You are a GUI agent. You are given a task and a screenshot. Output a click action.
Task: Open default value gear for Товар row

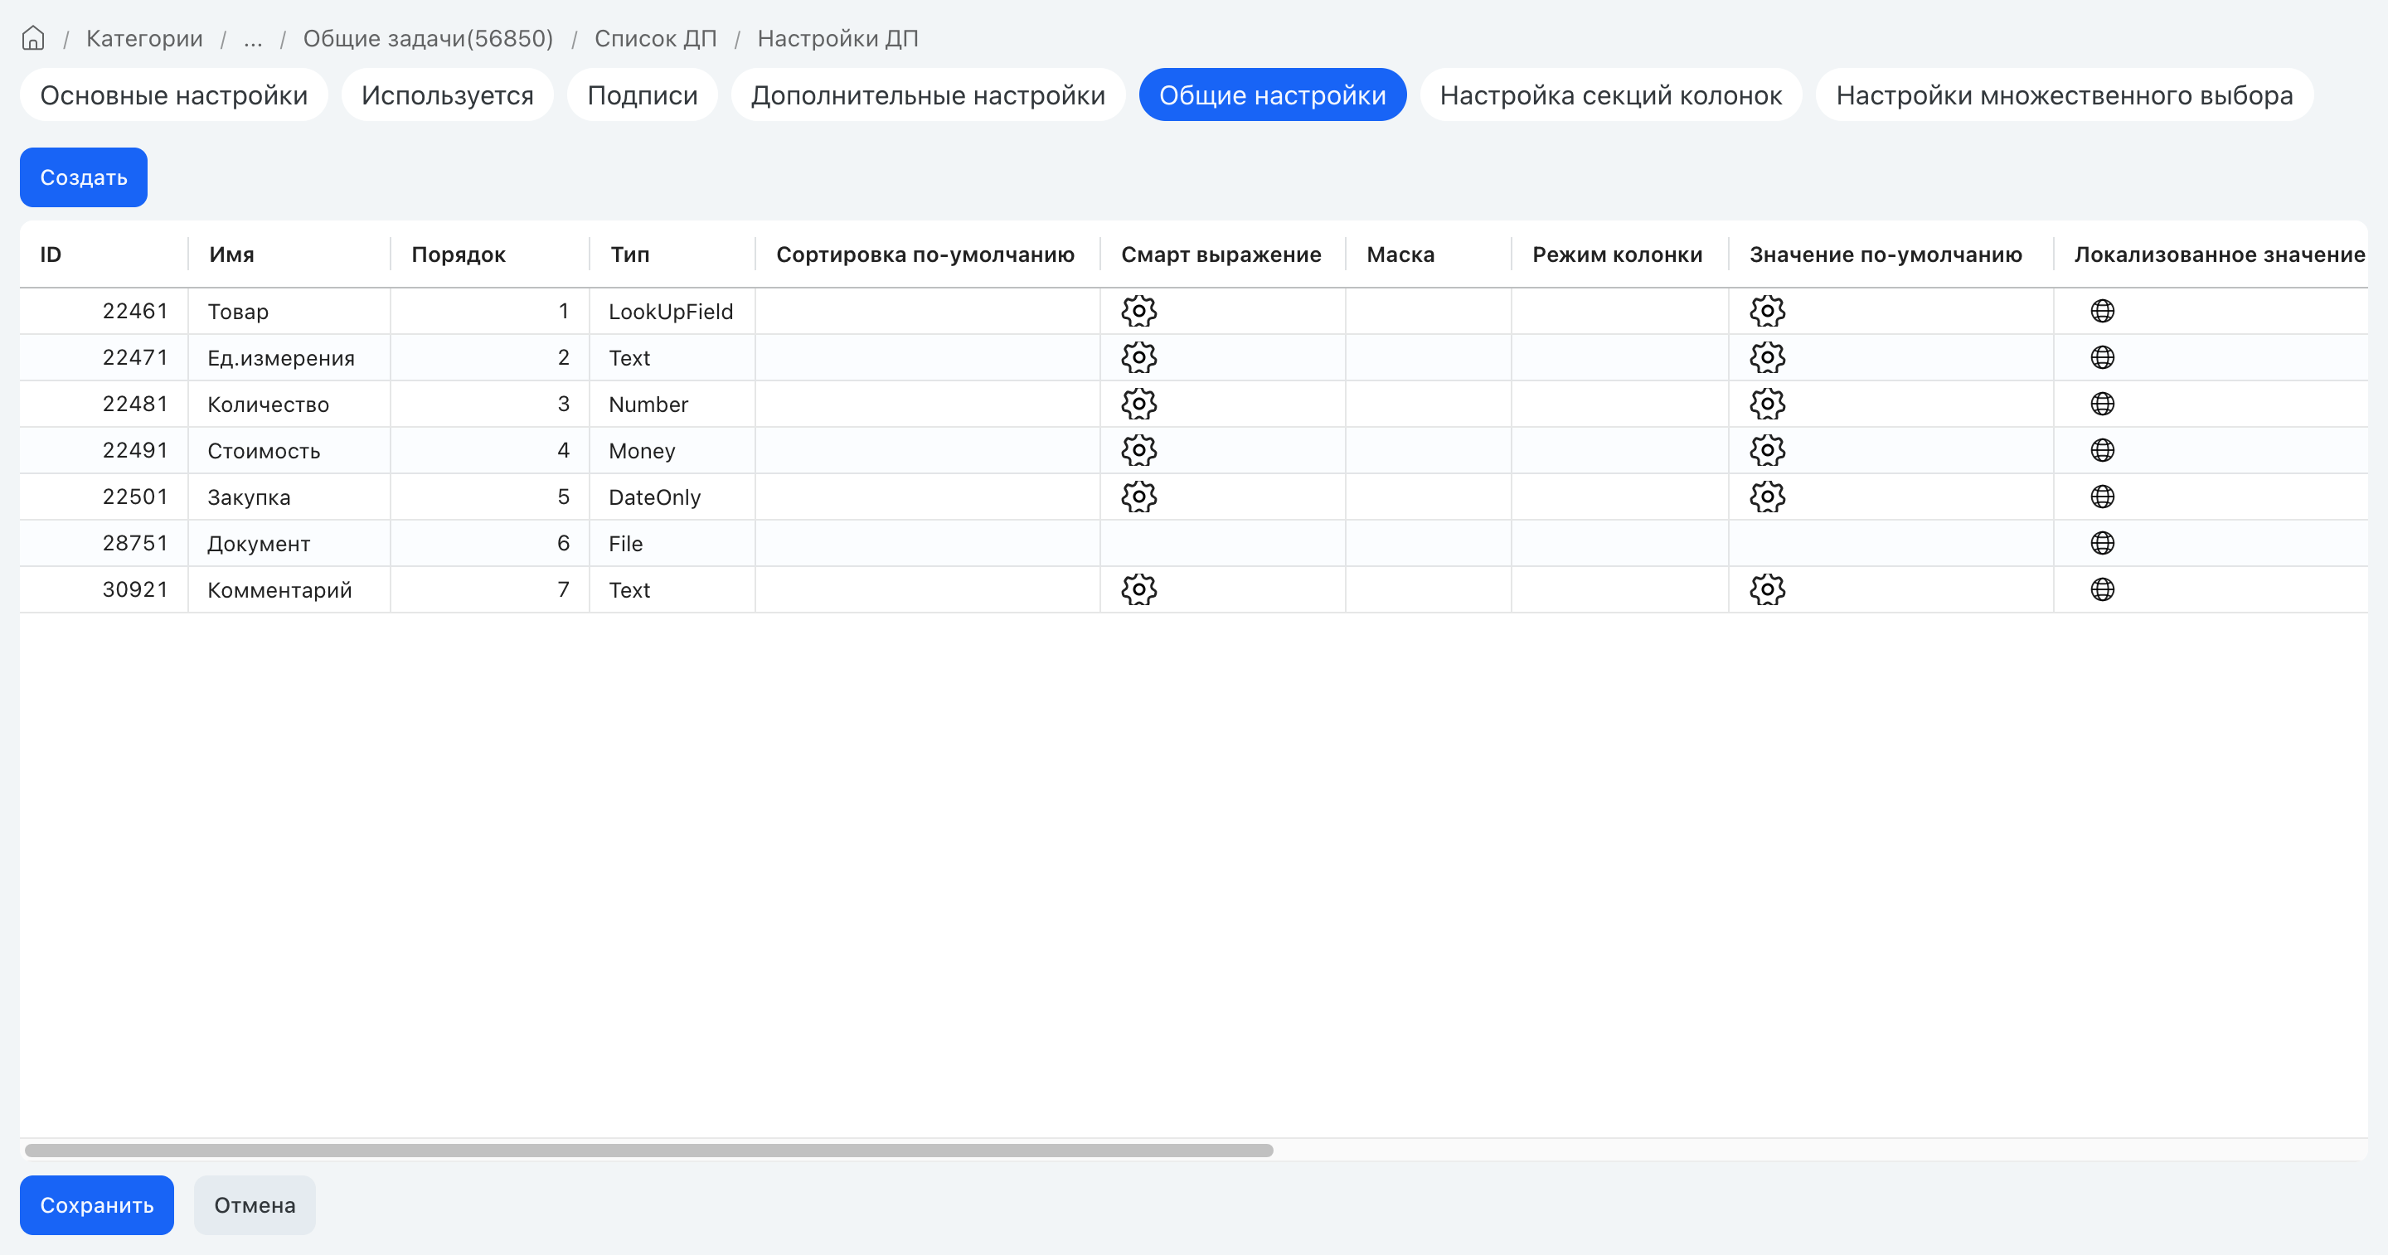point(1767,311)
